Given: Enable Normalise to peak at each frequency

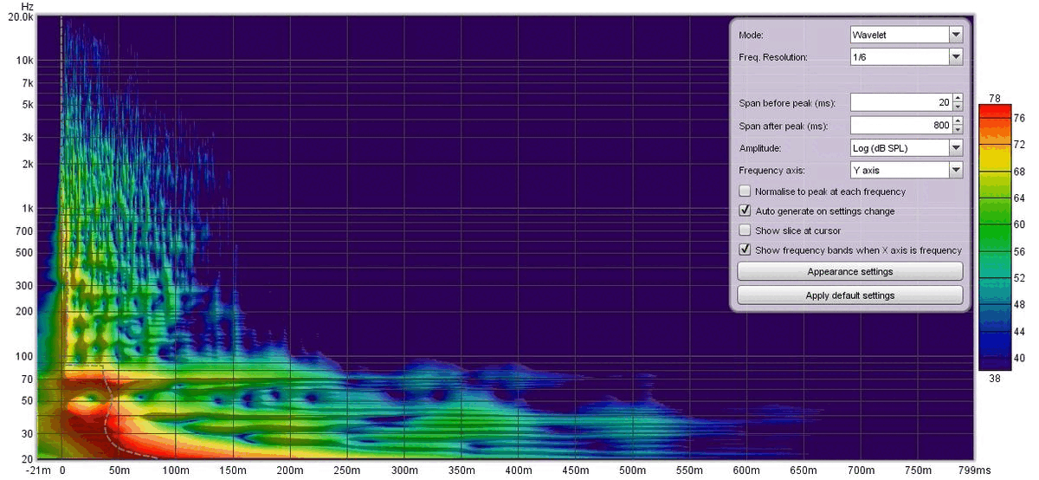Looking at the screenshot, I should 745,191.
